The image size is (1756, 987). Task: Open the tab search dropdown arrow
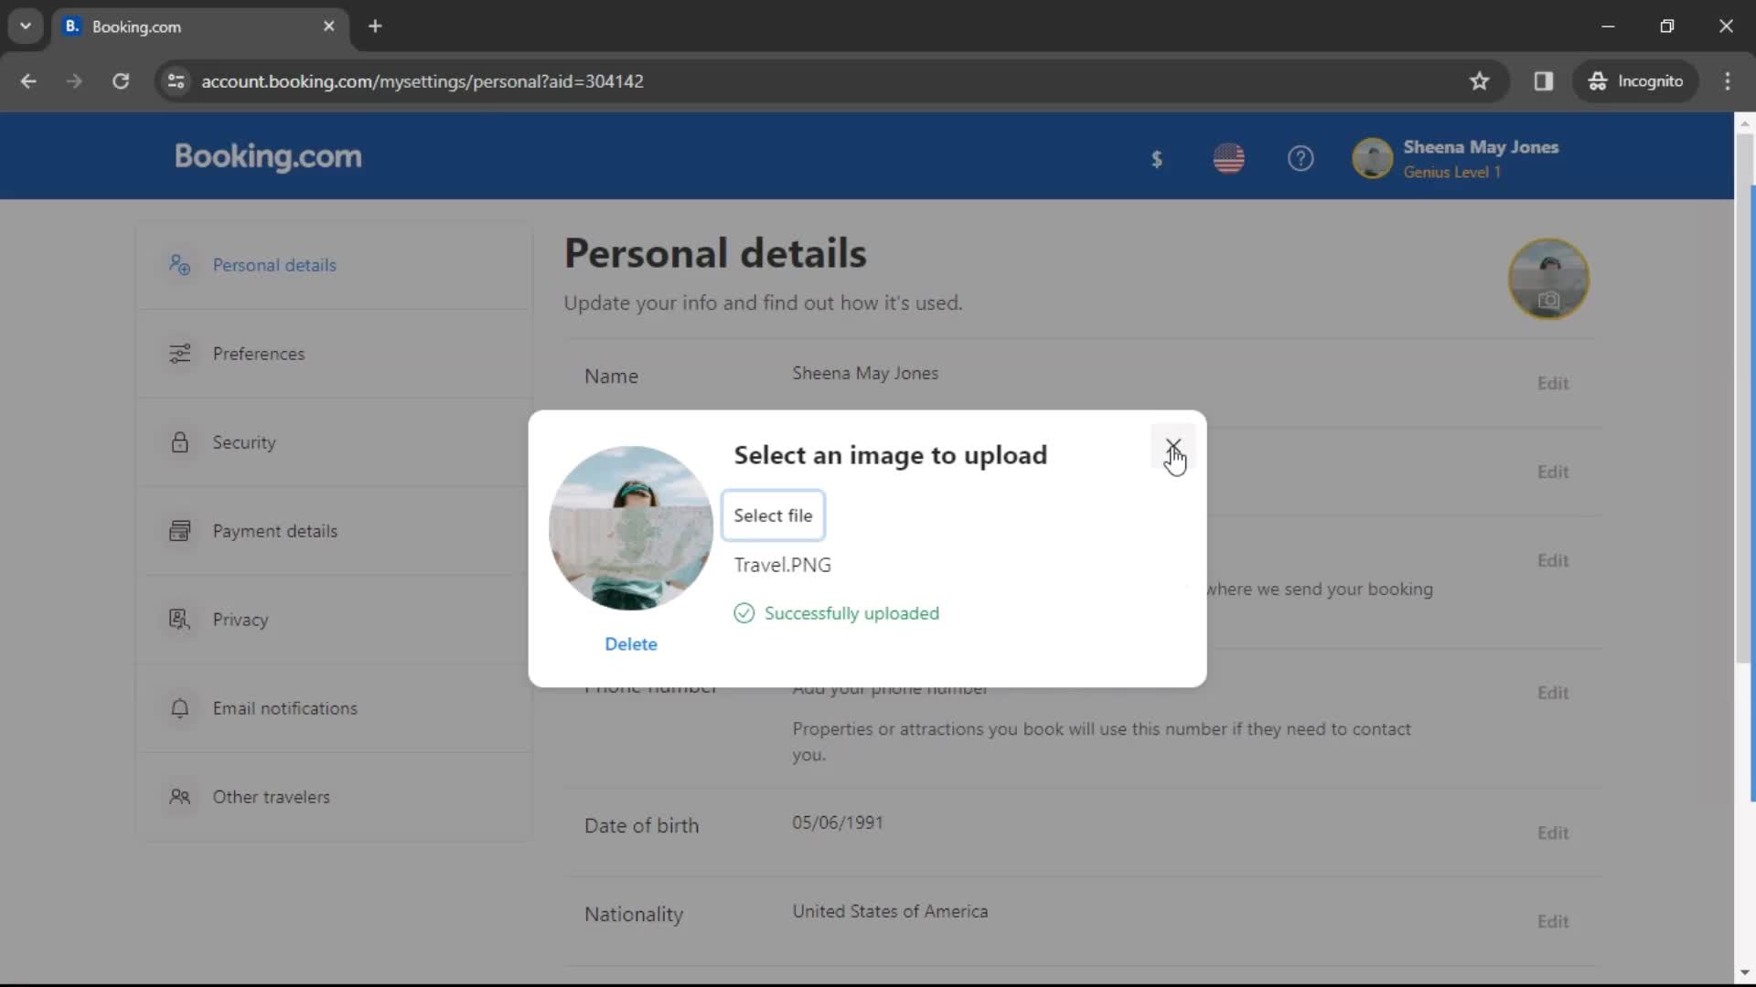[x=26, y=27]
